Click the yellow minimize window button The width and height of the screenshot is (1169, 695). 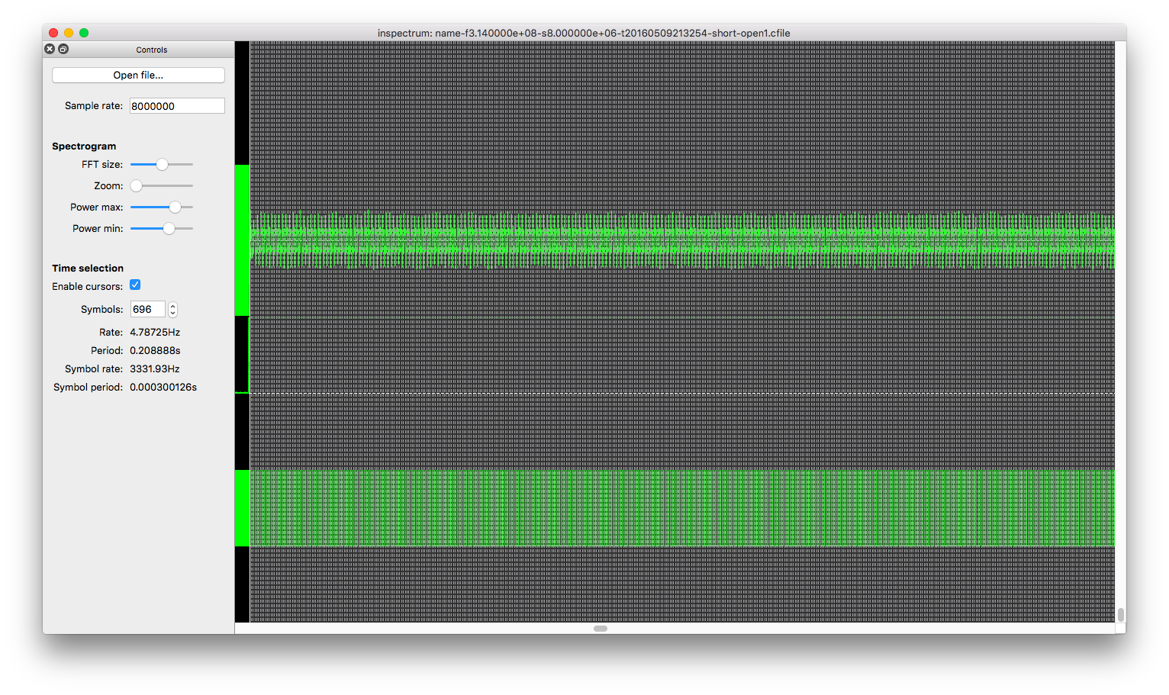pos(69,33)
